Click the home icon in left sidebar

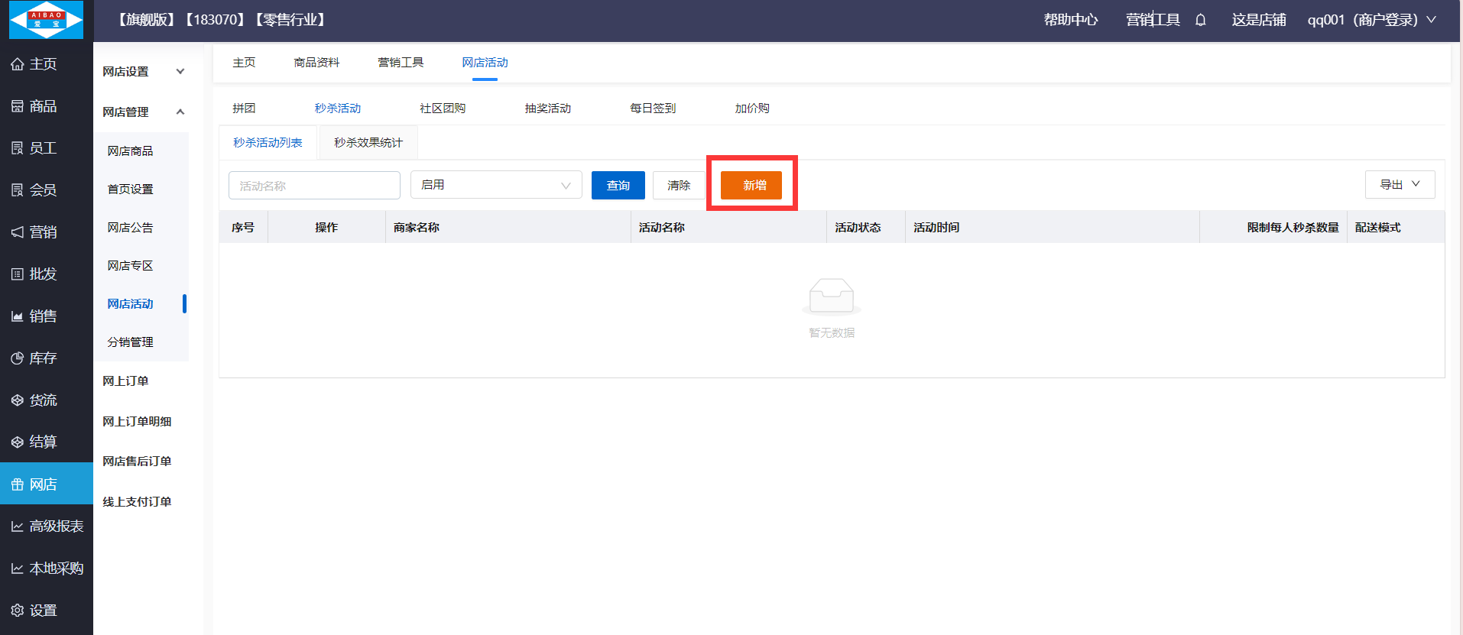[17, 64]
